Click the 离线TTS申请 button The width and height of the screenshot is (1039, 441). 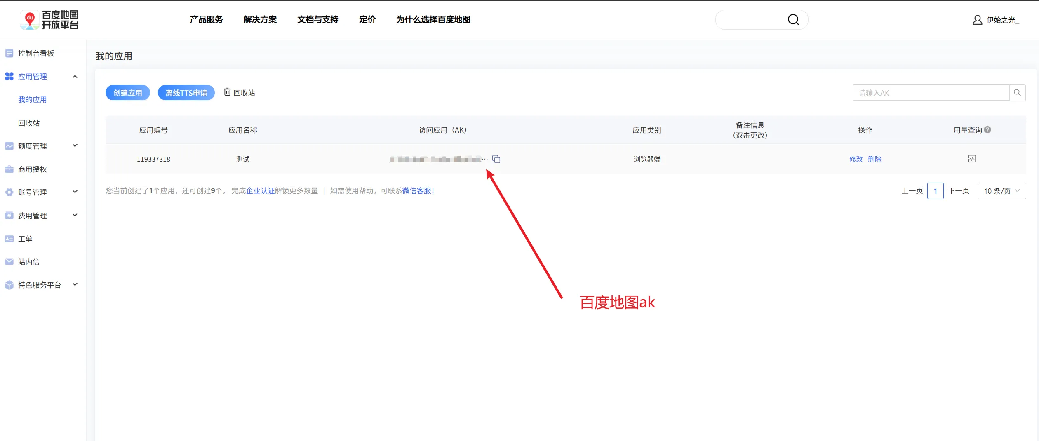pos(186,93)
